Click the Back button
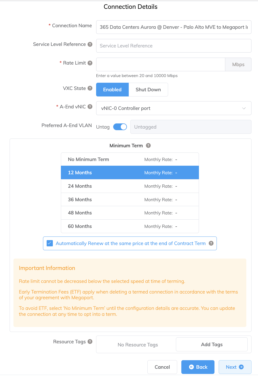 coord(198,367)
